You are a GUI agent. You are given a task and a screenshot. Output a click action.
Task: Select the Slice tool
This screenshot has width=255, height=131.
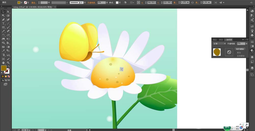pyautogui.click(x=8, y=59)
